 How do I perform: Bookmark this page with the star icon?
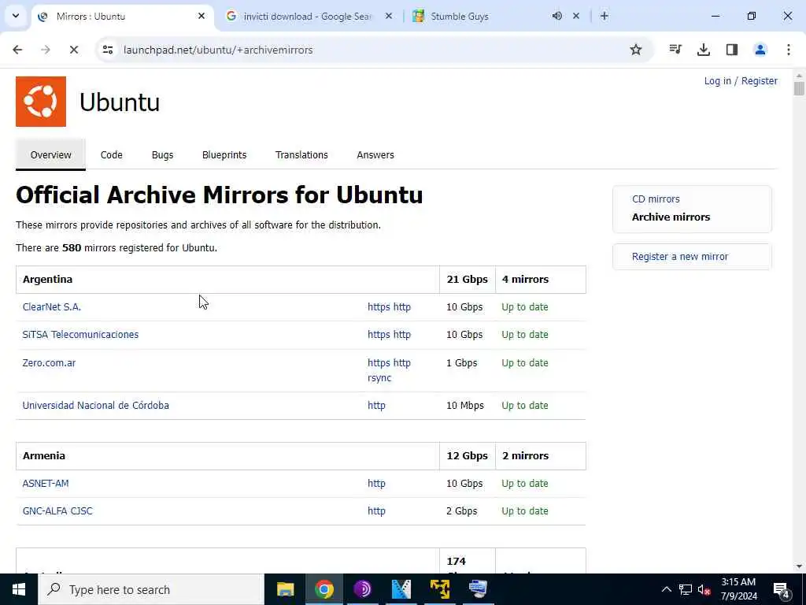point(636,50)
